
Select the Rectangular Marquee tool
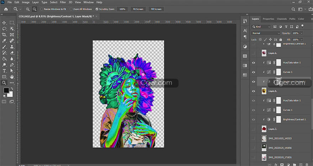click(12, 23)
